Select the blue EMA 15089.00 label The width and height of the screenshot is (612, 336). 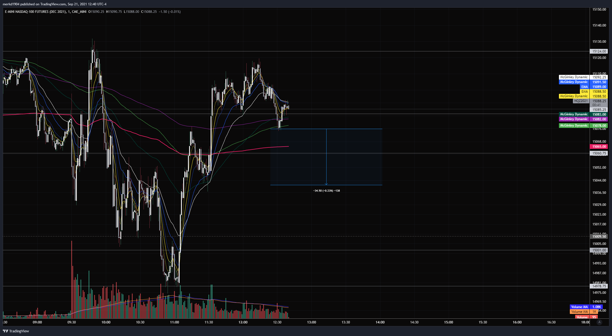[x=594, y=87]
